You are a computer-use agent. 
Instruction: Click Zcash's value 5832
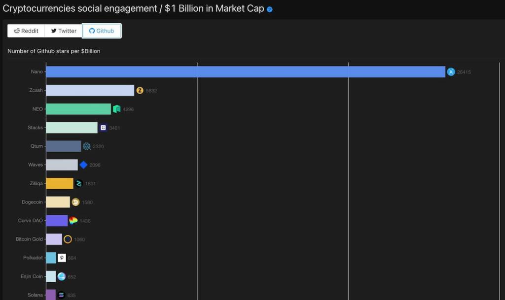151,91
